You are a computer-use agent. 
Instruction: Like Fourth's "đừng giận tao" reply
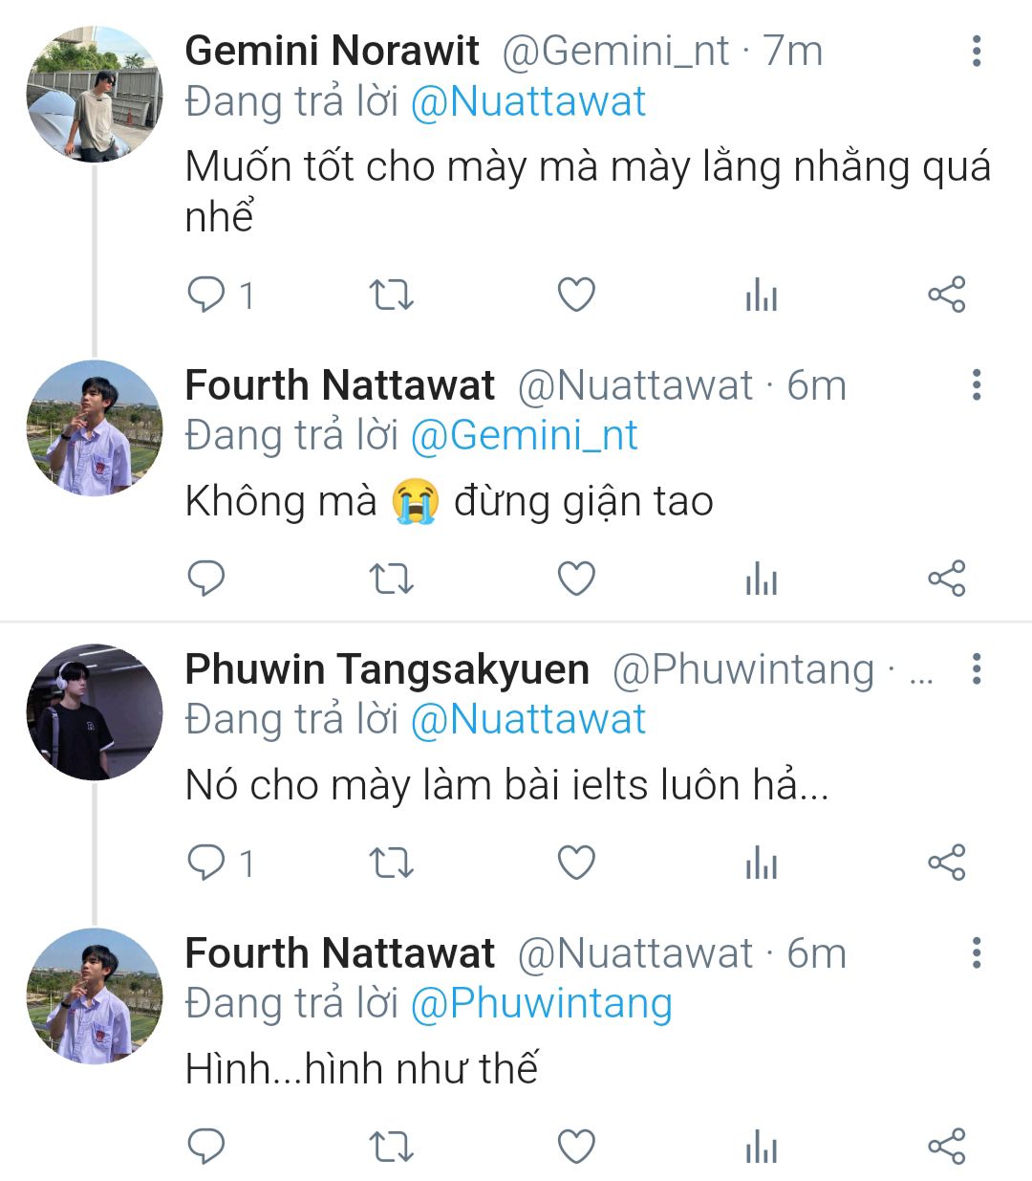click(576, 579)
